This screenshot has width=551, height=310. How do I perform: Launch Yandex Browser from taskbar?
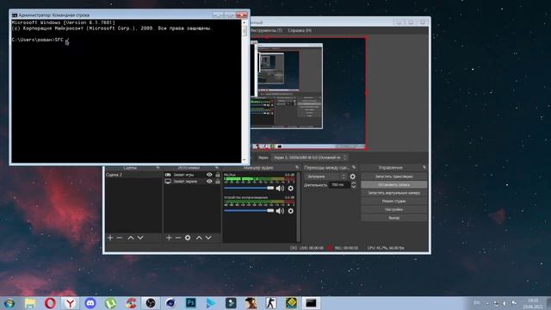coord(71,303)
